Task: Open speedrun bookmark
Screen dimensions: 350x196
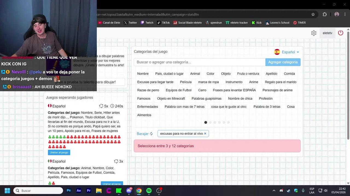Action: [214, 23]
